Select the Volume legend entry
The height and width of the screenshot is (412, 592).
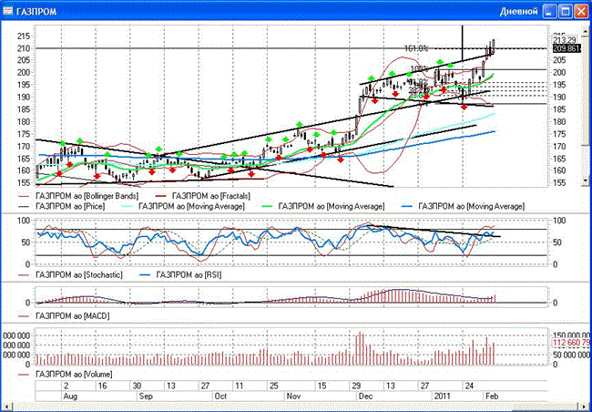click(66, 375)
